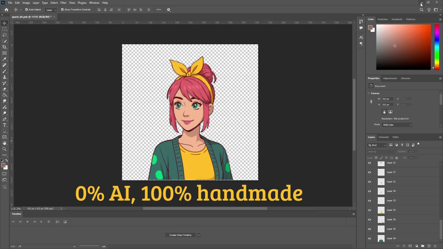Click the add layer style fx icon

[404, 246]
